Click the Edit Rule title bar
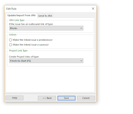 coord(48,9)
